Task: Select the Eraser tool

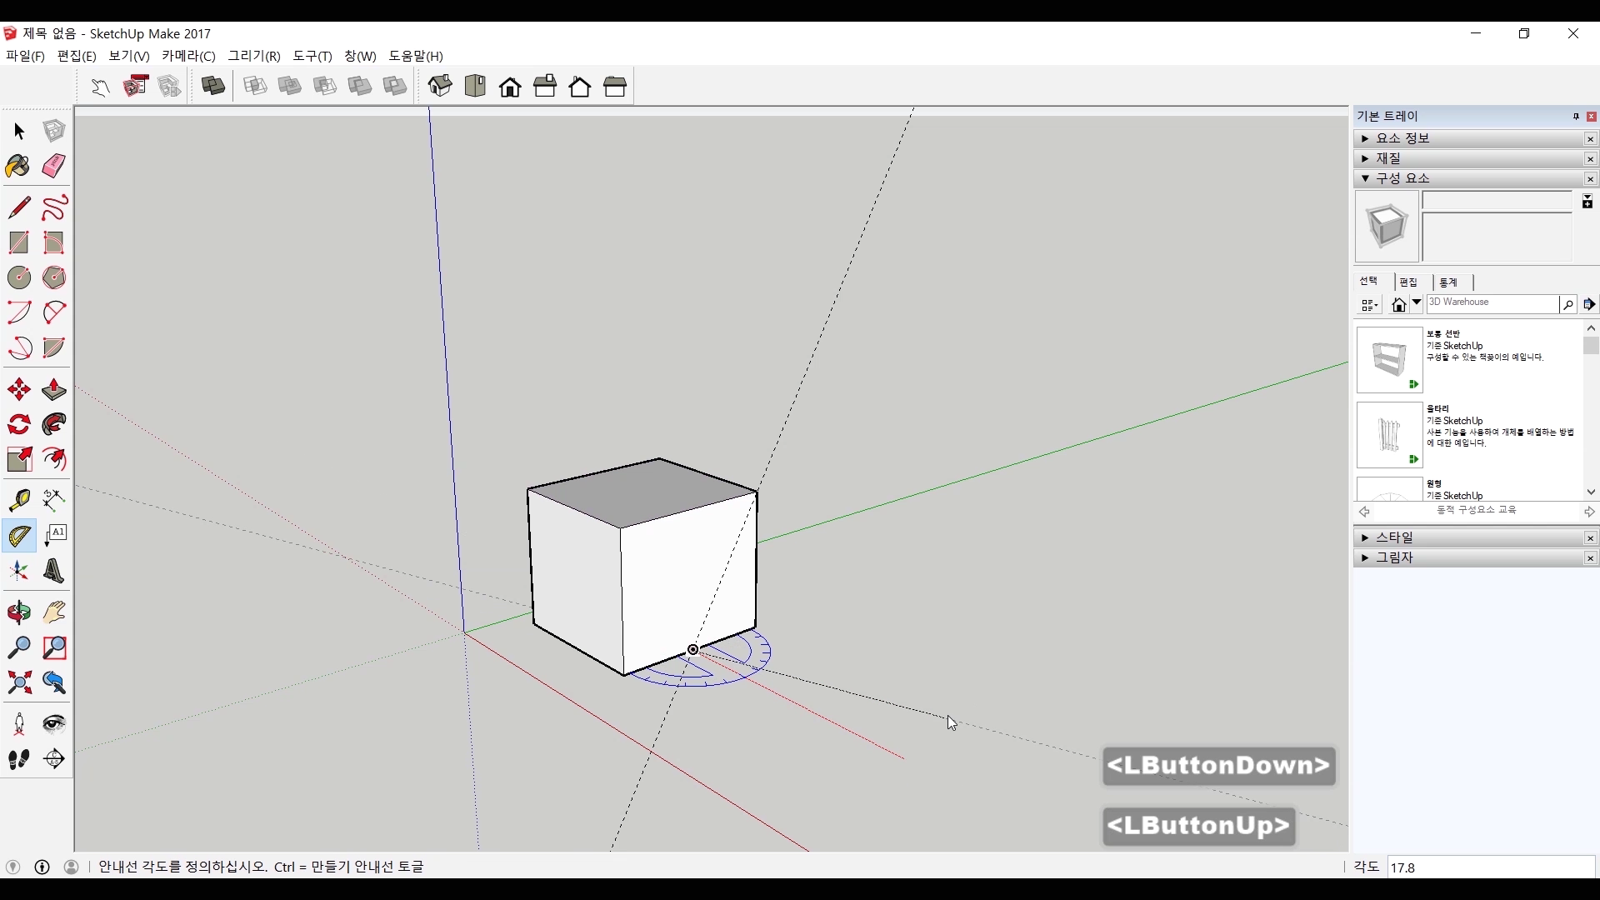Action: pyautogui.click(x=54, y=166)
